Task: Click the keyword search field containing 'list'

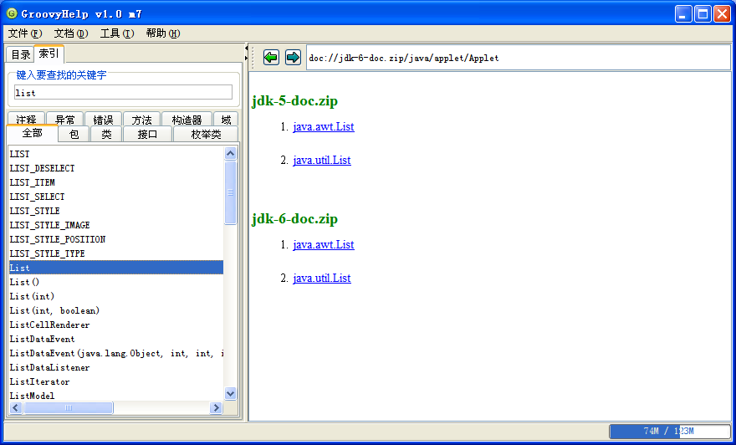Action: coord(123,93)
